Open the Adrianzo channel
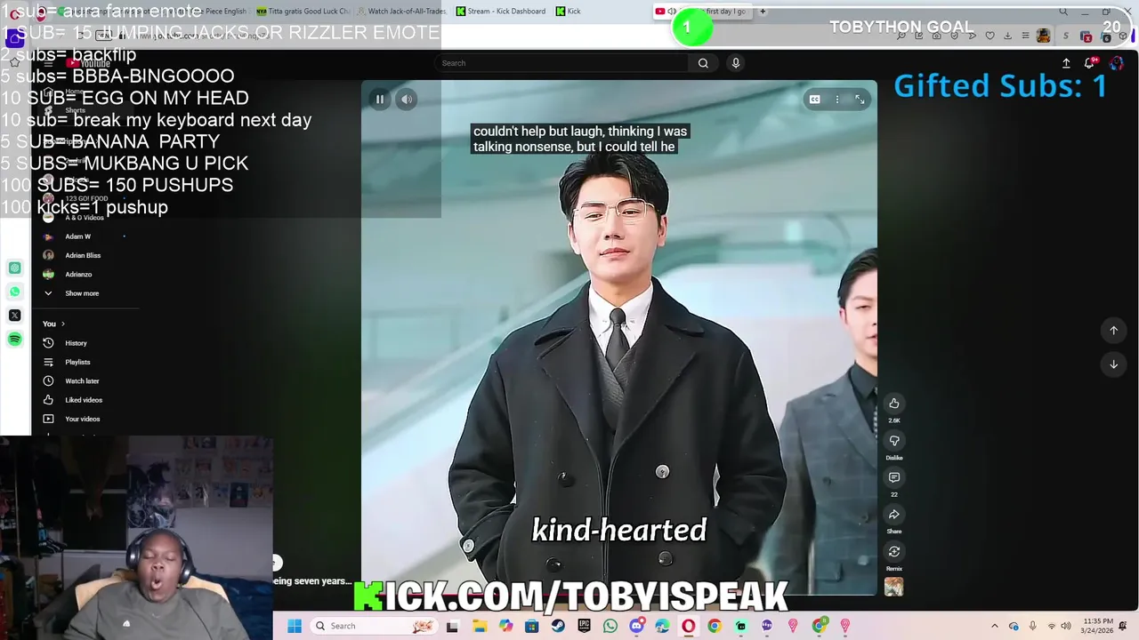Screen dimensions: 1139x640 78,275
